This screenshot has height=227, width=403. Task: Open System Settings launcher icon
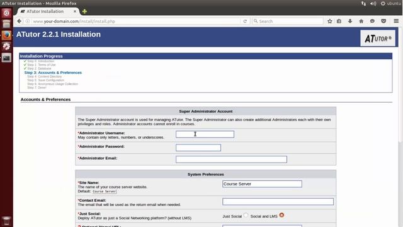pyautogui.click(x=6, y=46)
